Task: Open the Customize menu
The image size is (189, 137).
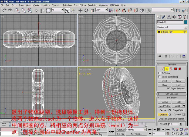Action: (104, 5)
